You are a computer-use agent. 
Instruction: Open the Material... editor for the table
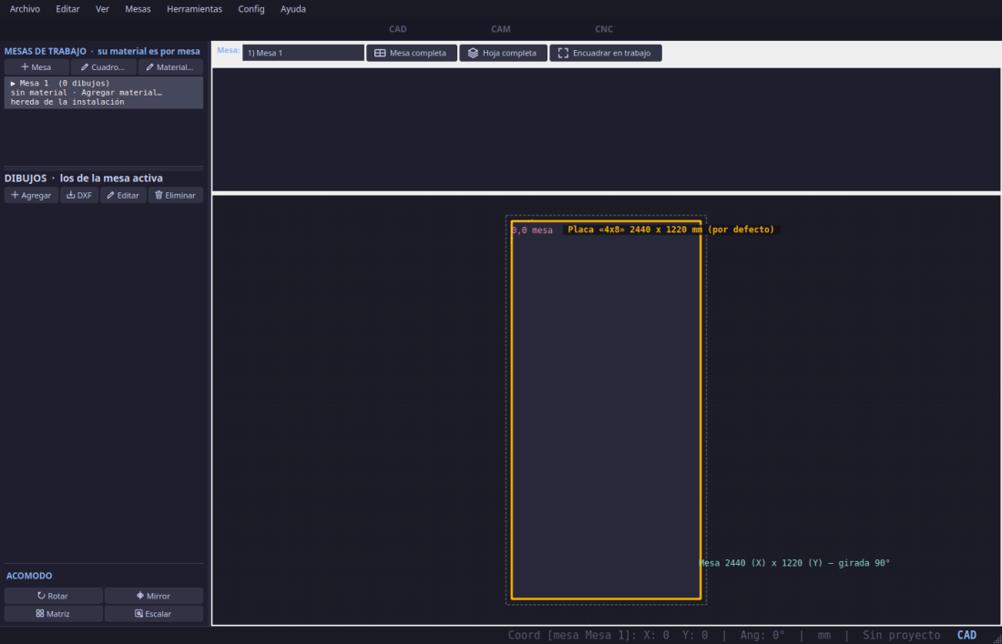point(170,67)
